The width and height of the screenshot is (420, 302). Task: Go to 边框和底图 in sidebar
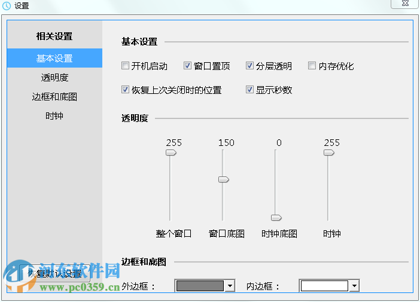pyautogui.click(x=54, y=97)
